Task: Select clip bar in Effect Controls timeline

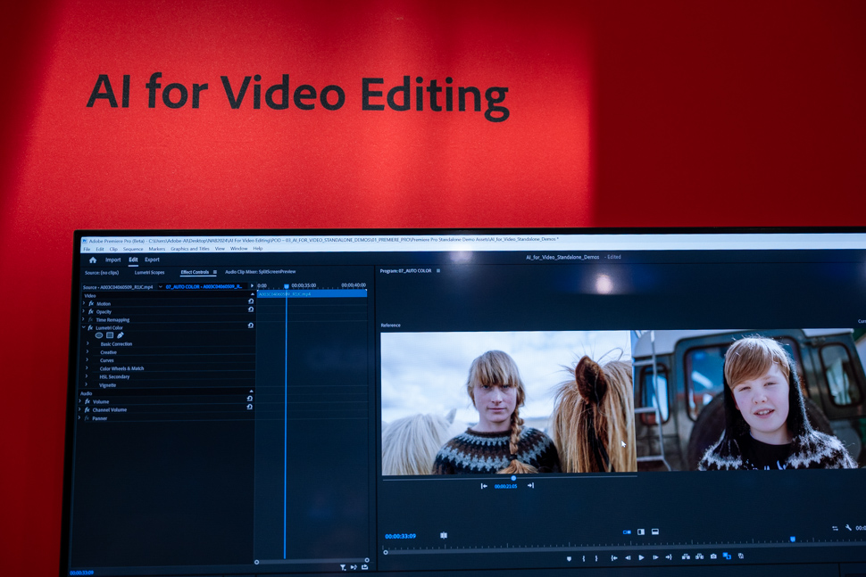Action: 312,294
